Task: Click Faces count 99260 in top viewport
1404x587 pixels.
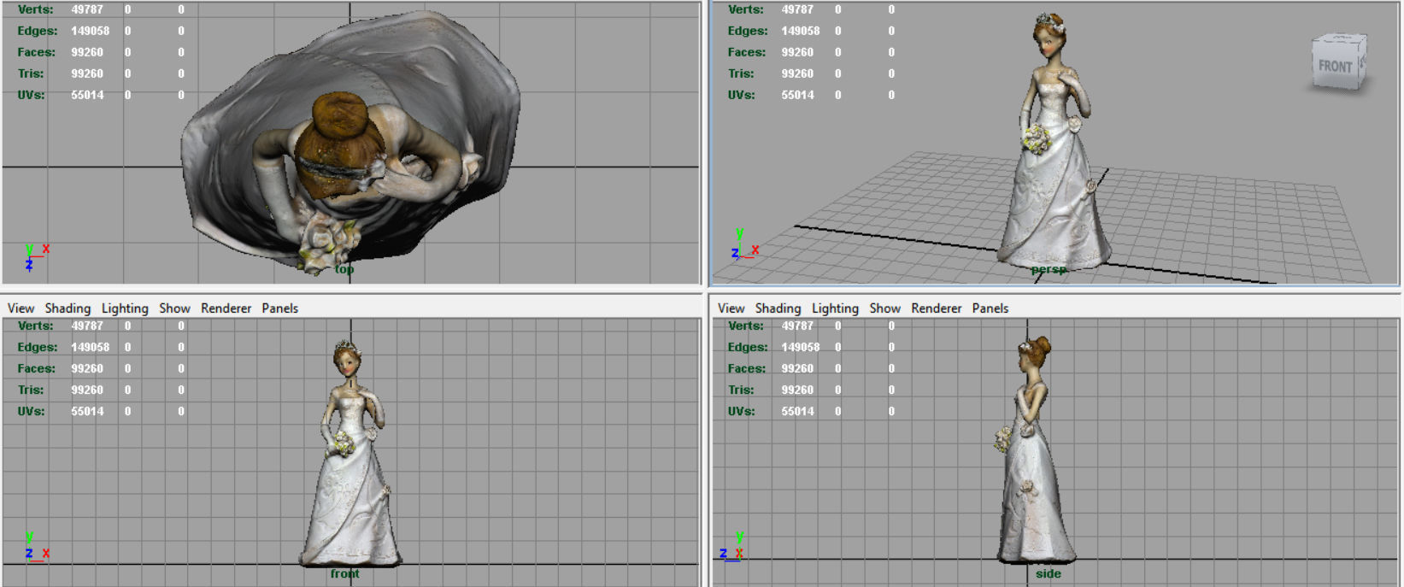Action: click(87, 52)
